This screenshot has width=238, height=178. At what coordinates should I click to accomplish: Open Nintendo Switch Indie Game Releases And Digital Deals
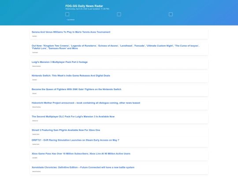tap(71, 76)
